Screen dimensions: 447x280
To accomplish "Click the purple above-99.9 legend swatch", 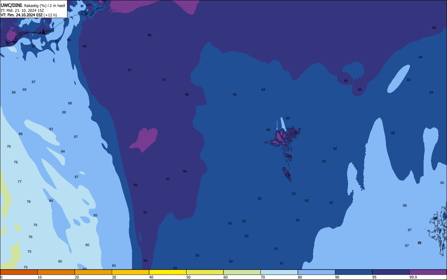I will tap(428, 272).
